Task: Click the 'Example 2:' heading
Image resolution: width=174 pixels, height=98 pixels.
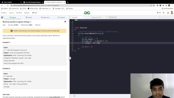Action: [7, 68]
